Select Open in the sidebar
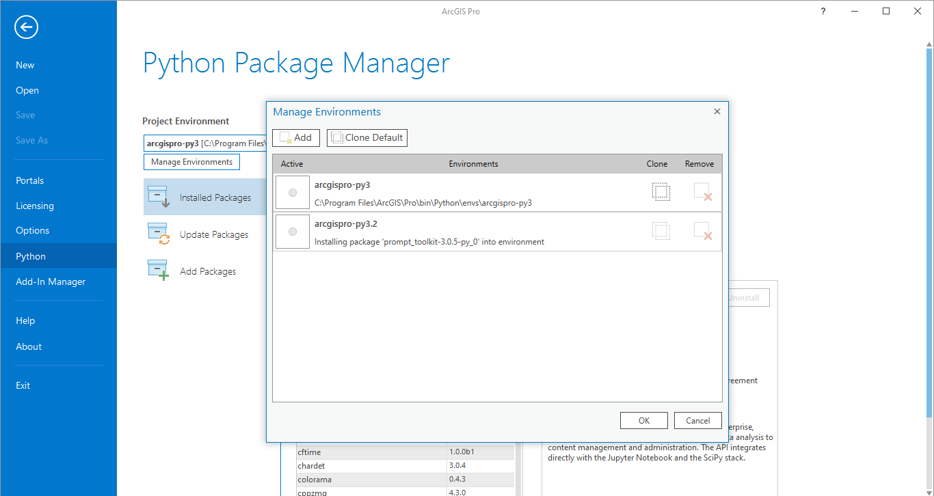Image resolution: width=934 pixels, height=496 pixels. point(27,90)
